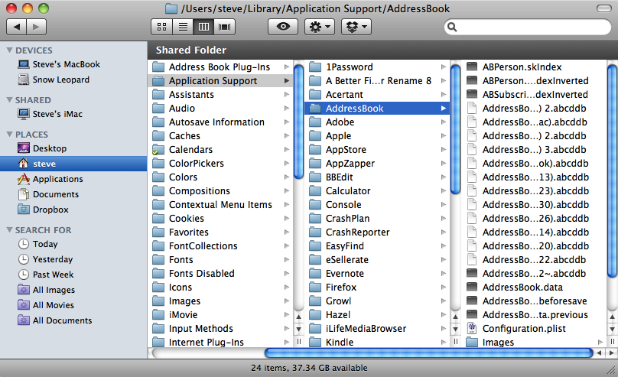Open Applications in the sidebar
The image size is (618, 377).
click(x=73, y=179)
